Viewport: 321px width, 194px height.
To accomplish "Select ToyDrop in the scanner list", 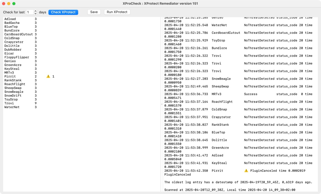I will coord(11,100).
